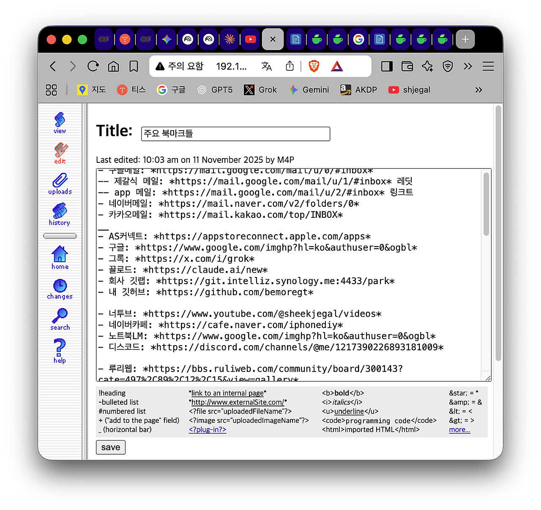
Task: Open the AKDP bookmark
Action: click(x=359, y=90)
